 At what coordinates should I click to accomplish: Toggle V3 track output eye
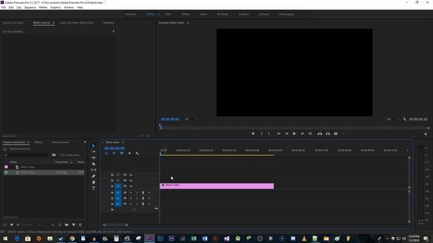[131, 175]
